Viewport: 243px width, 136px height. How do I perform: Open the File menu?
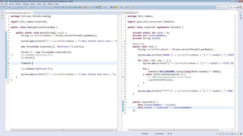[2, 4]
